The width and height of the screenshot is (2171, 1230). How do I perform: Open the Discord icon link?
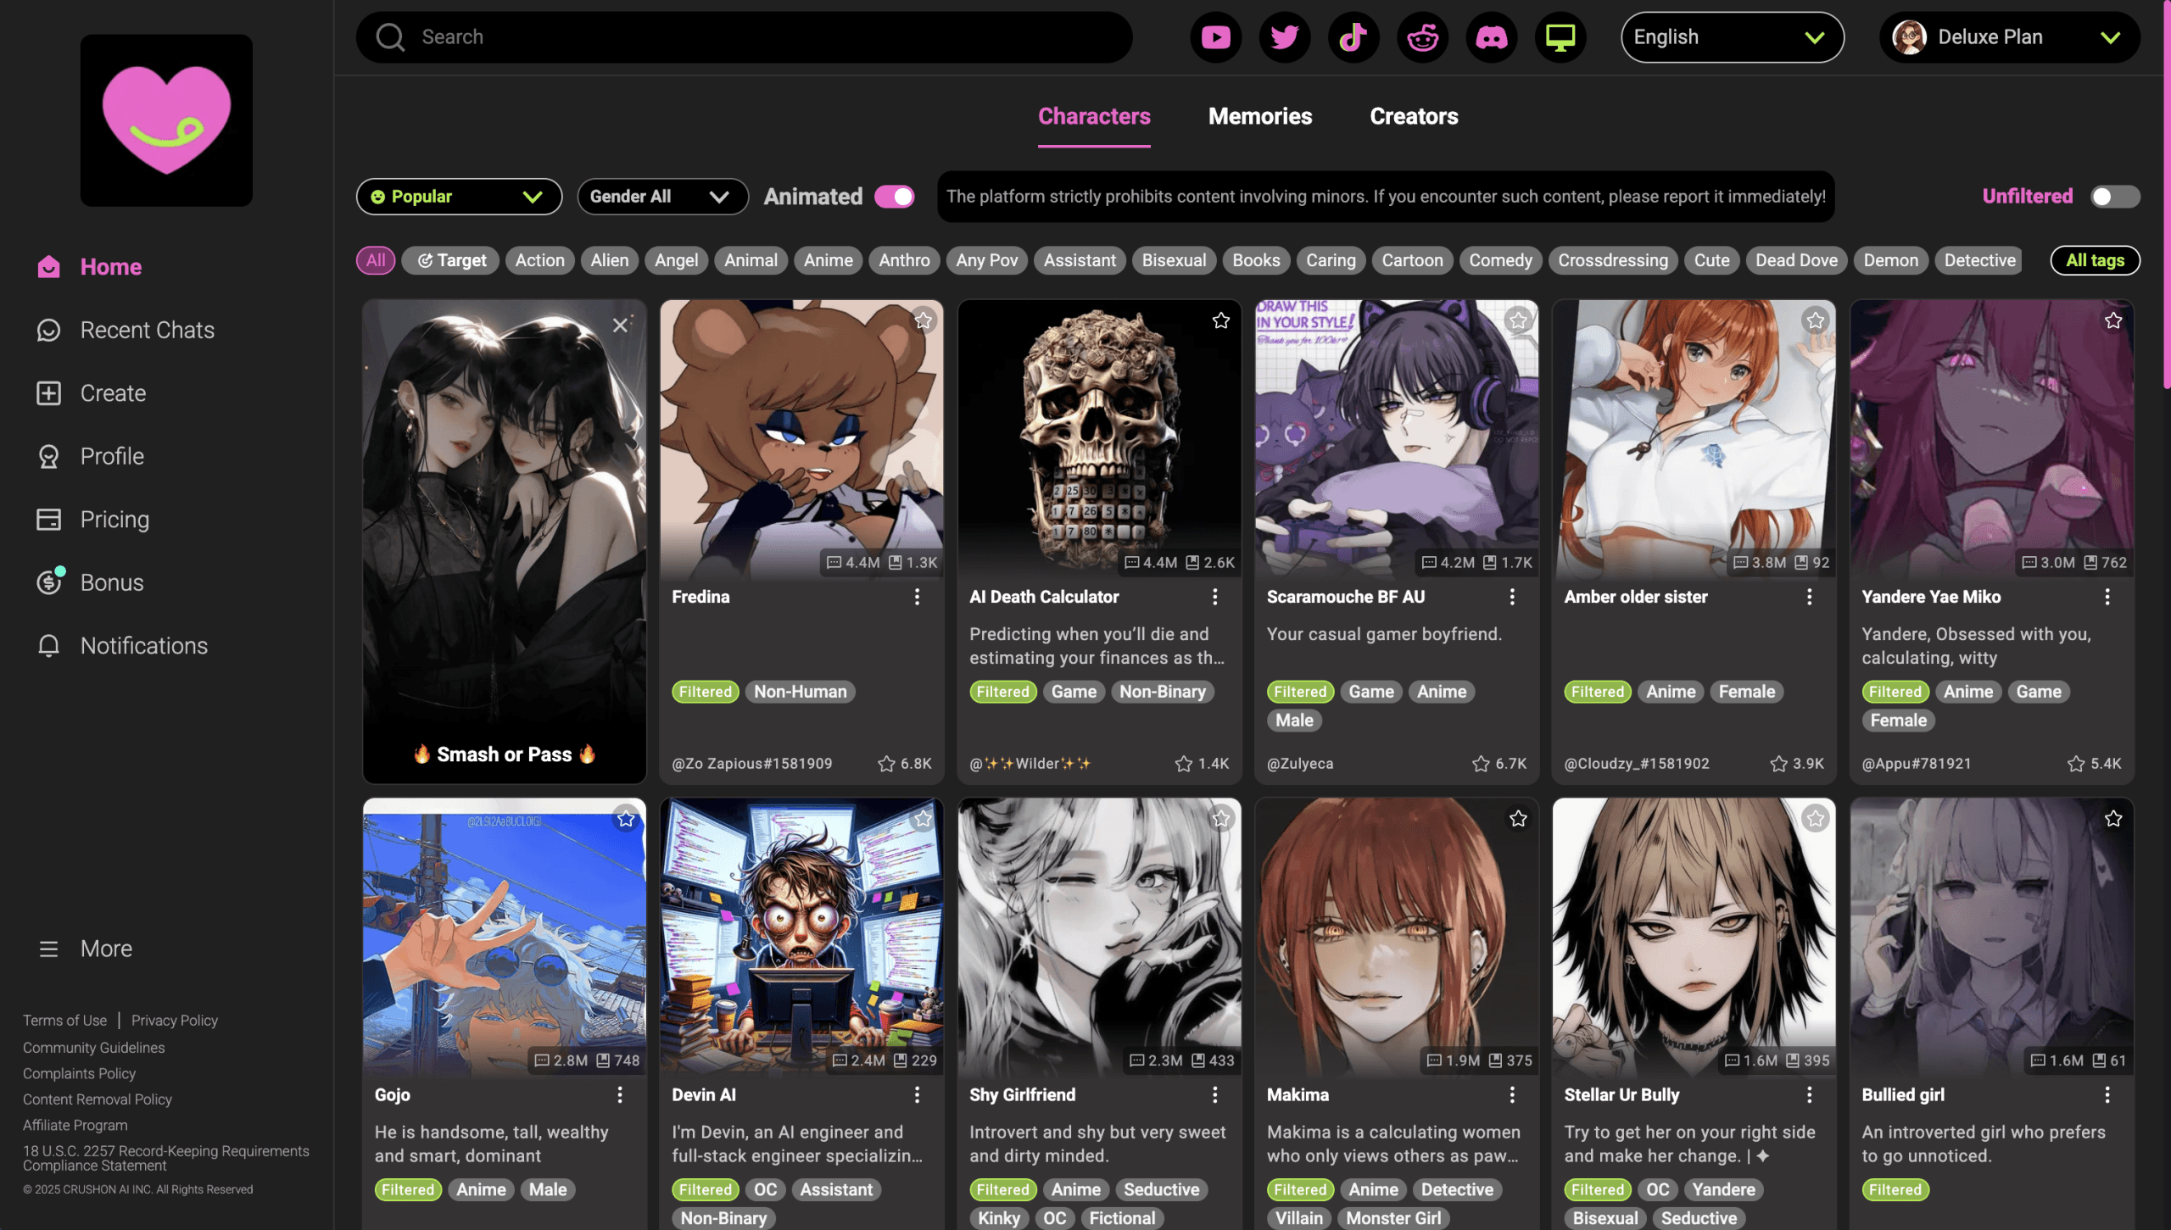(x=1492, y=37)
